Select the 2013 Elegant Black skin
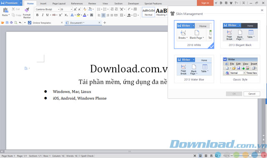Screen dimensions: 267x158 [x=240, y=35]
